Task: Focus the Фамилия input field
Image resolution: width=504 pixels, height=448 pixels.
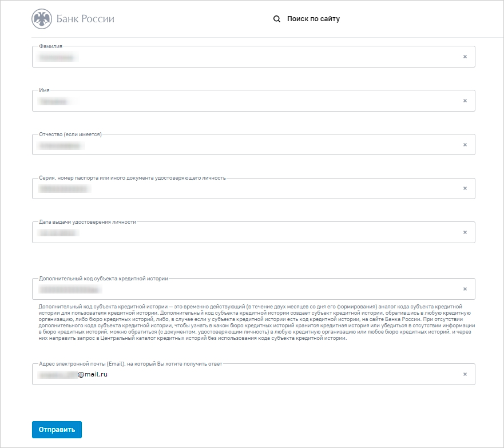Action: tap(253, 57)
